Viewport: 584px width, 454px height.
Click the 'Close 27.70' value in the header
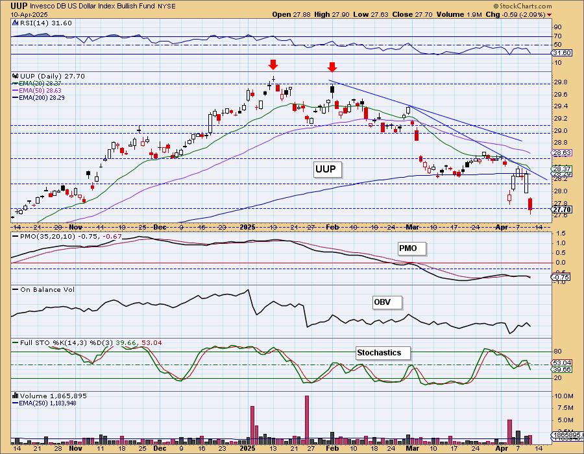click(x=412, y=14)
